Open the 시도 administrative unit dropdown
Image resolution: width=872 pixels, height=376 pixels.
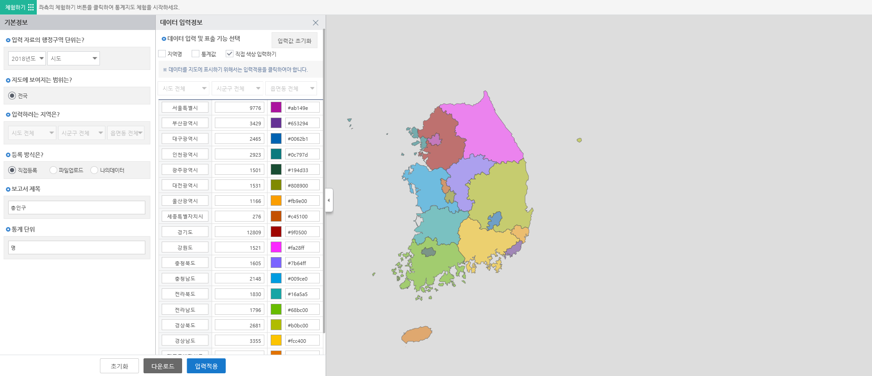click(74, 59)
